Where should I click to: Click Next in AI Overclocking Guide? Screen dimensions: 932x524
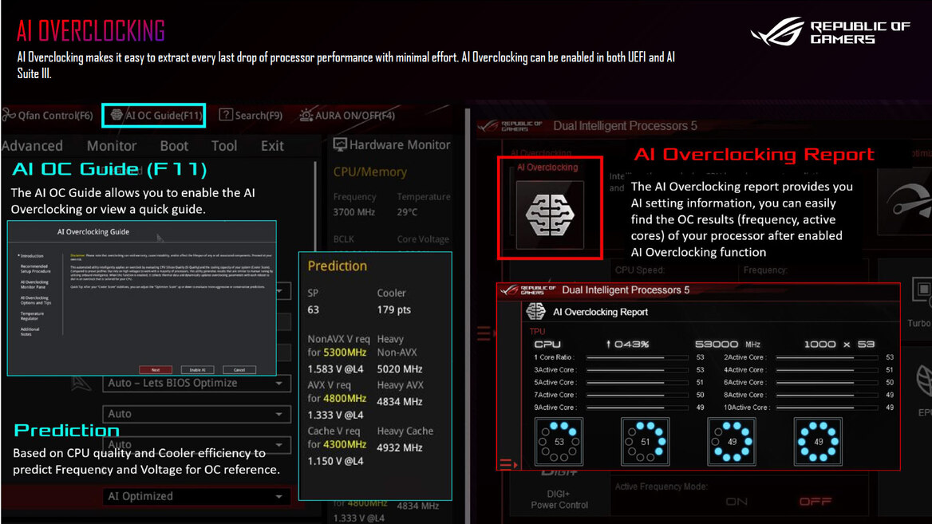(155, 369)
